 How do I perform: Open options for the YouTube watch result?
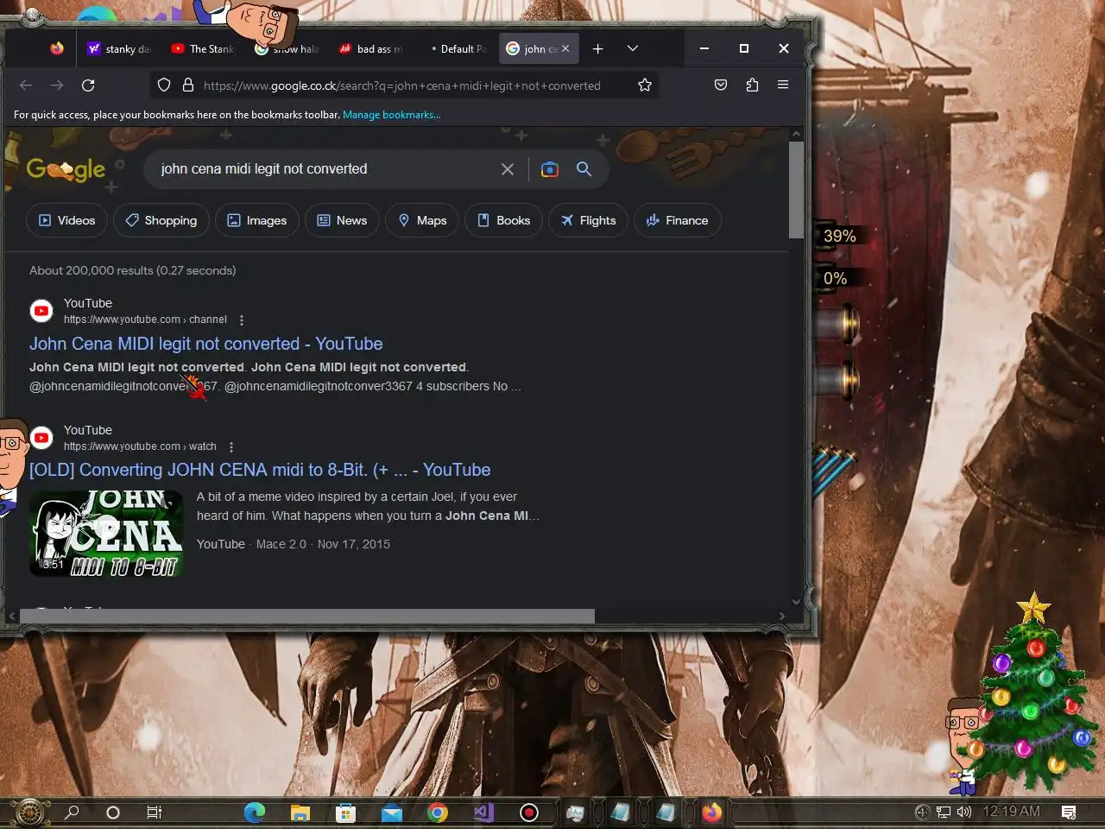click(230, 447)
